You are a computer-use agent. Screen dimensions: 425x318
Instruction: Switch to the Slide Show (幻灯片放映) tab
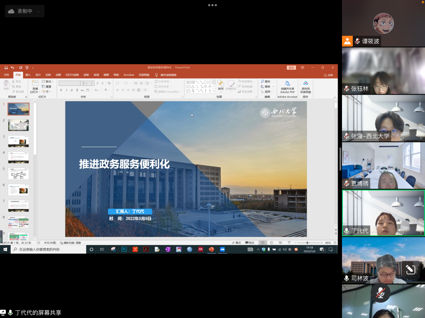pyautogui.click(x=72, y=75)
